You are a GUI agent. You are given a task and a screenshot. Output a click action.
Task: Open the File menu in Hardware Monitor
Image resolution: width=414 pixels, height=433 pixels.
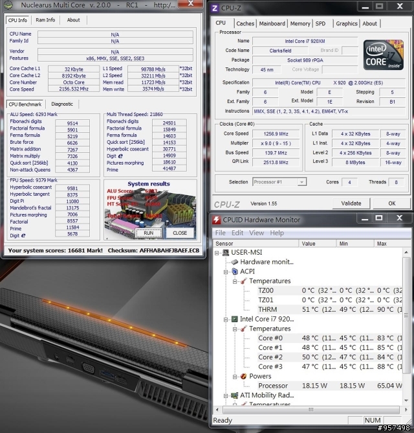tap(220, 233)
